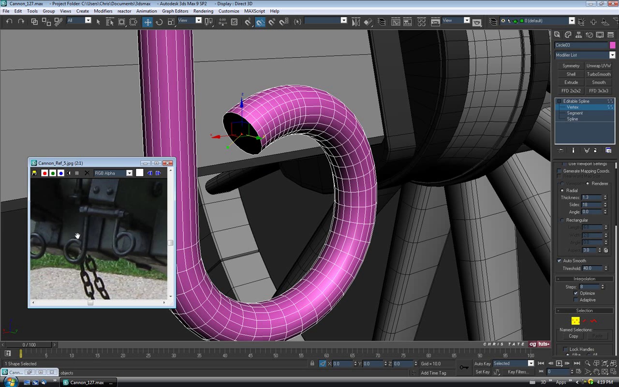
Task: Open the Modify command panel tab
Action: click(x=568, y=35)
